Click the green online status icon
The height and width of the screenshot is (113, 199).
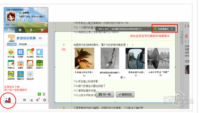pos(20,13)
